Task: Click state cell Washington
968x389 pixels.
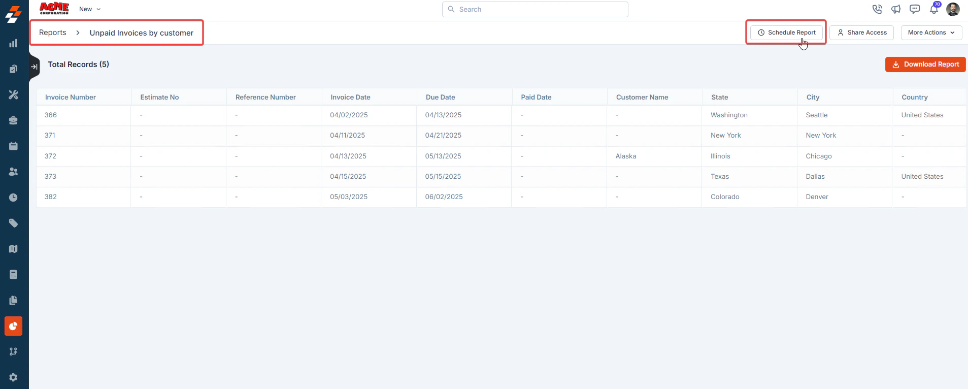Action: 729,115
